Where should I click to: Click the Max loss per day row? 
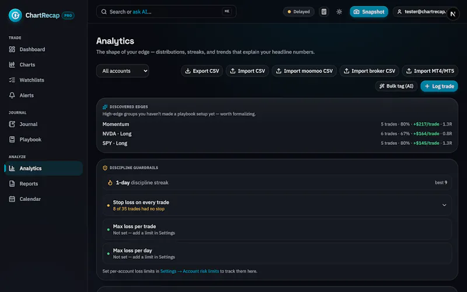click(277, 253)
